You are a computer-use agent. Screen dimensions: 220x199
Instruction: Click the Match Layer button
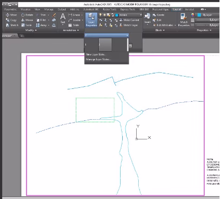tap(129, 25)
